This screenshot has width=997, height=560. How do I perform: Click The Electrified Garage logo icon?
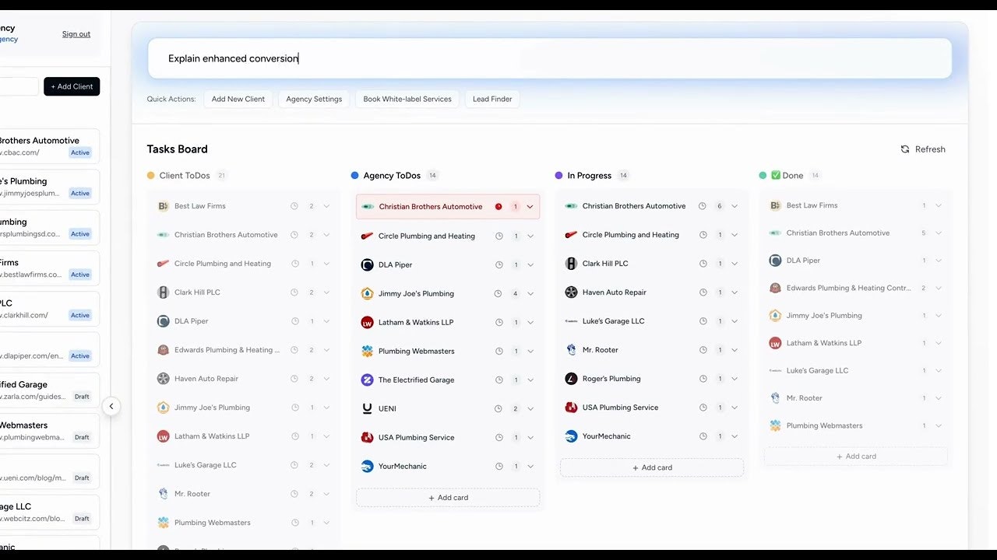coord(368,380)
